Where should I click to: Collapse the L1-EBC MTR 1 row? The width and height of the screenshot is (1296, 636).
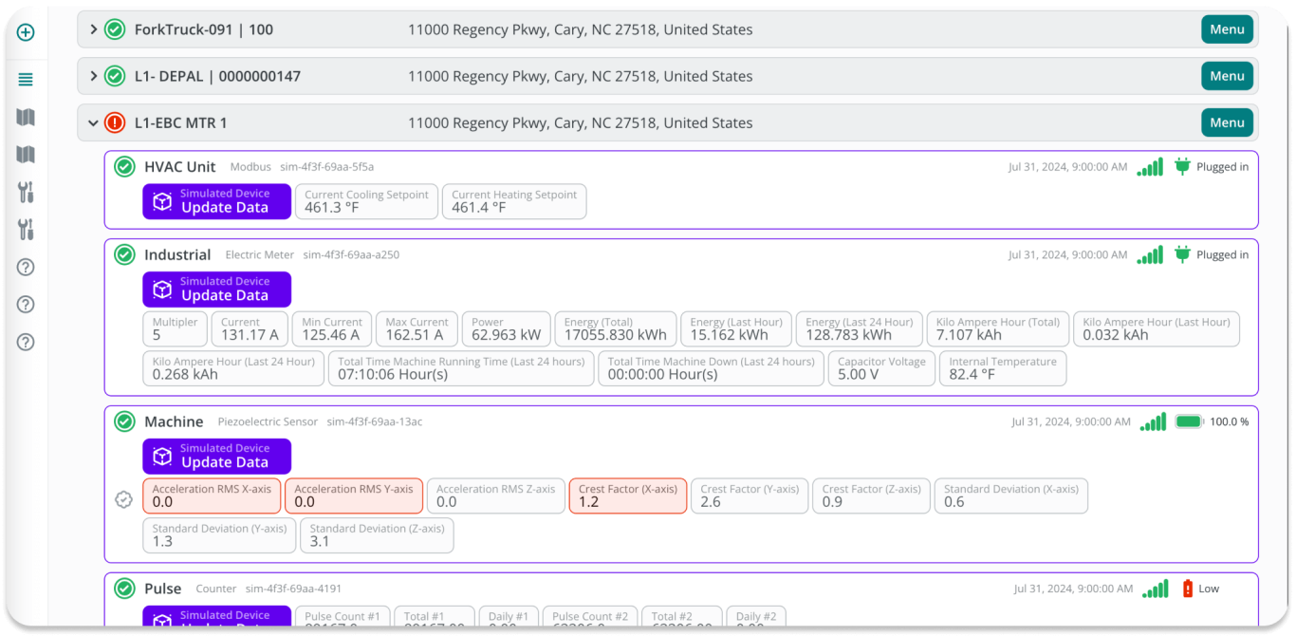coord(93,122)
